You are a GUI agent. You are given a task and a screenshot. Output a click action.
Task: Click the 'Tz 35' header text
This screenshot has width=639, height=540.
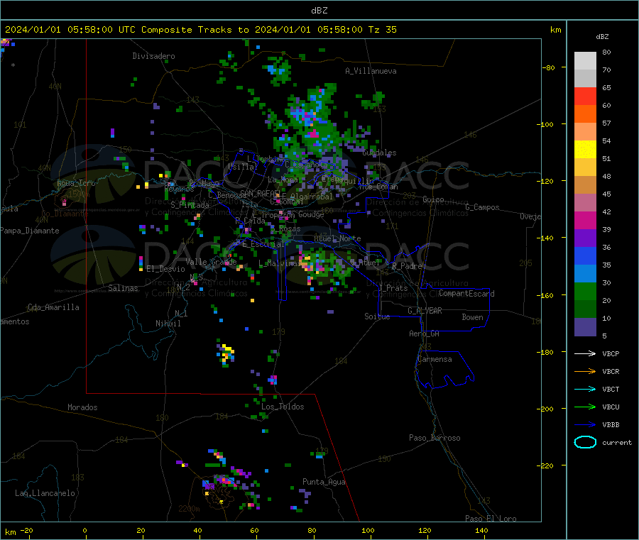[x=382, y=30]
